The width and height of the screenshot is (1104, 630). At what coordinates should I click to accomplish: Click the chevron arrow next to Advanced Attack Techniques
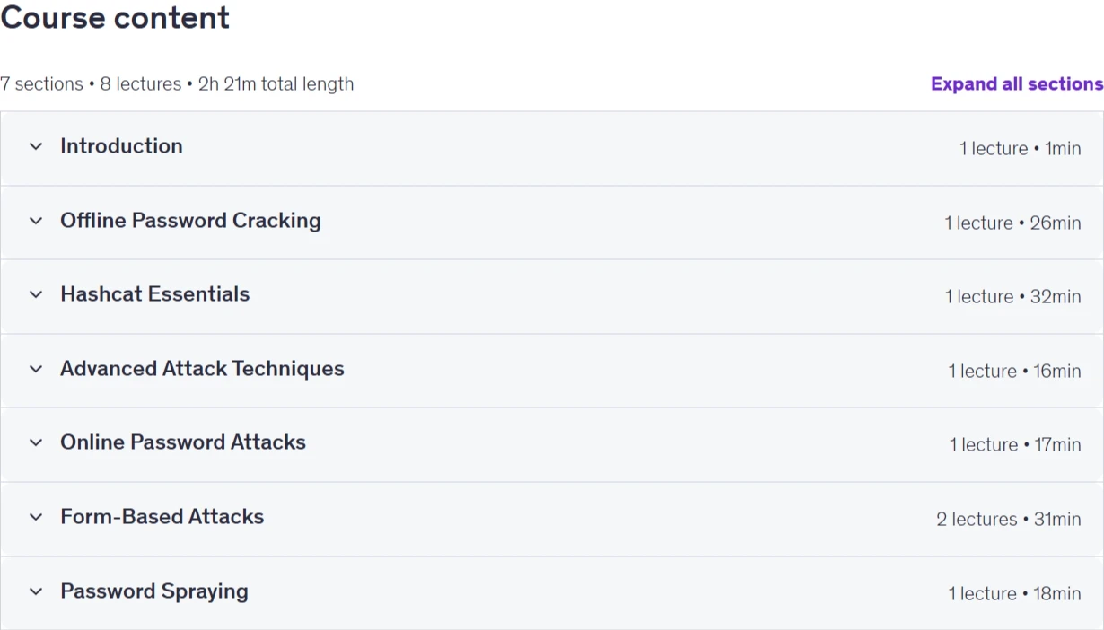tap(36, 369)
